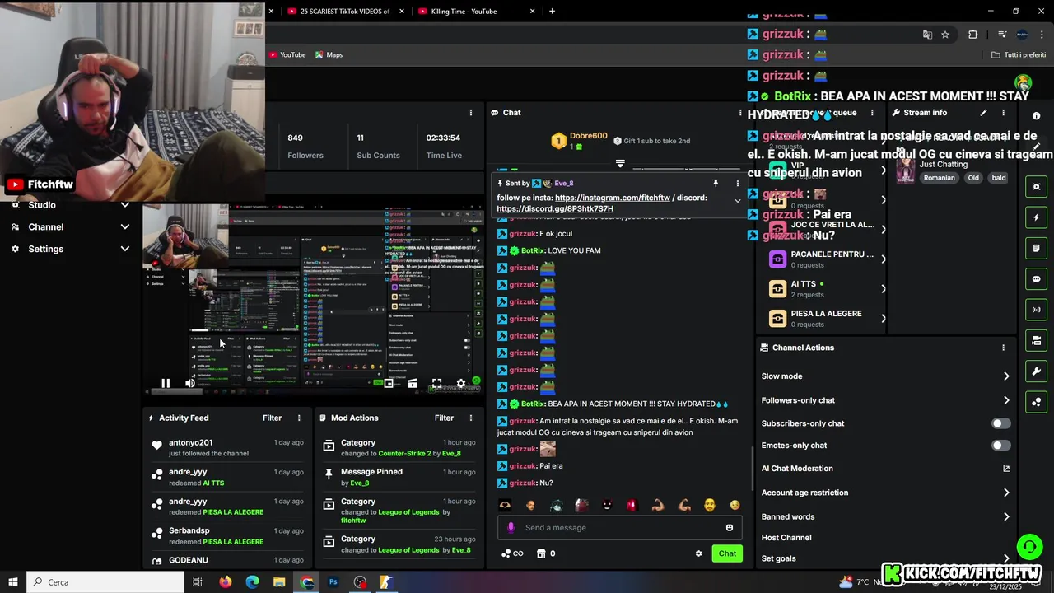Viewport: 1054px width, 593px height.
Task: Toggle Subscribers-only chat switch
Action: 1000,423
